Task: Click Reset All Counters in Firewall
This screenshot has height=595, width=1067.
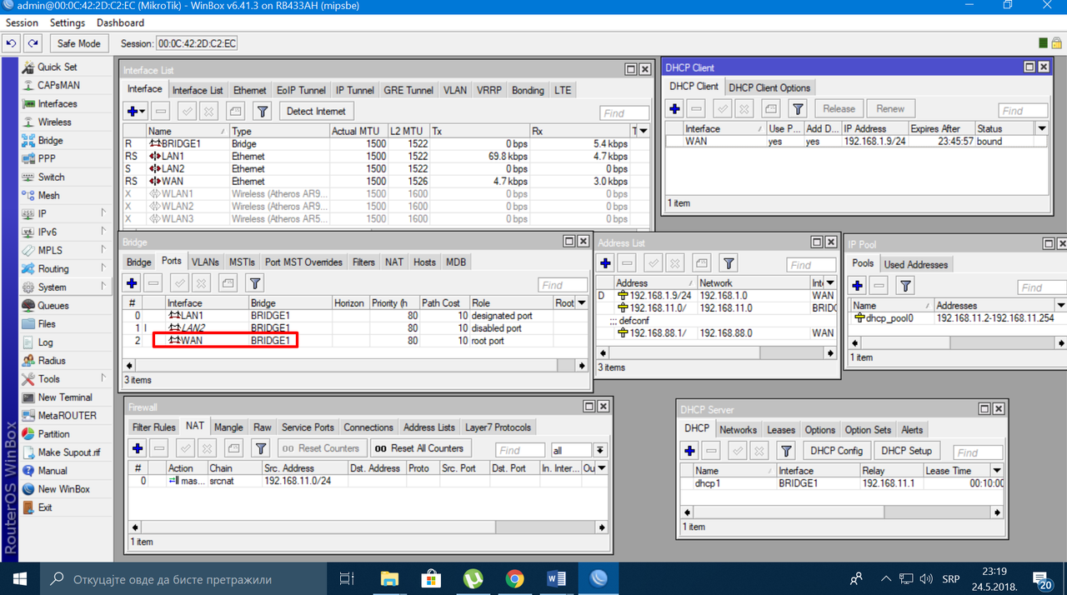Action: pyautogui.click(x=419, y=448)
